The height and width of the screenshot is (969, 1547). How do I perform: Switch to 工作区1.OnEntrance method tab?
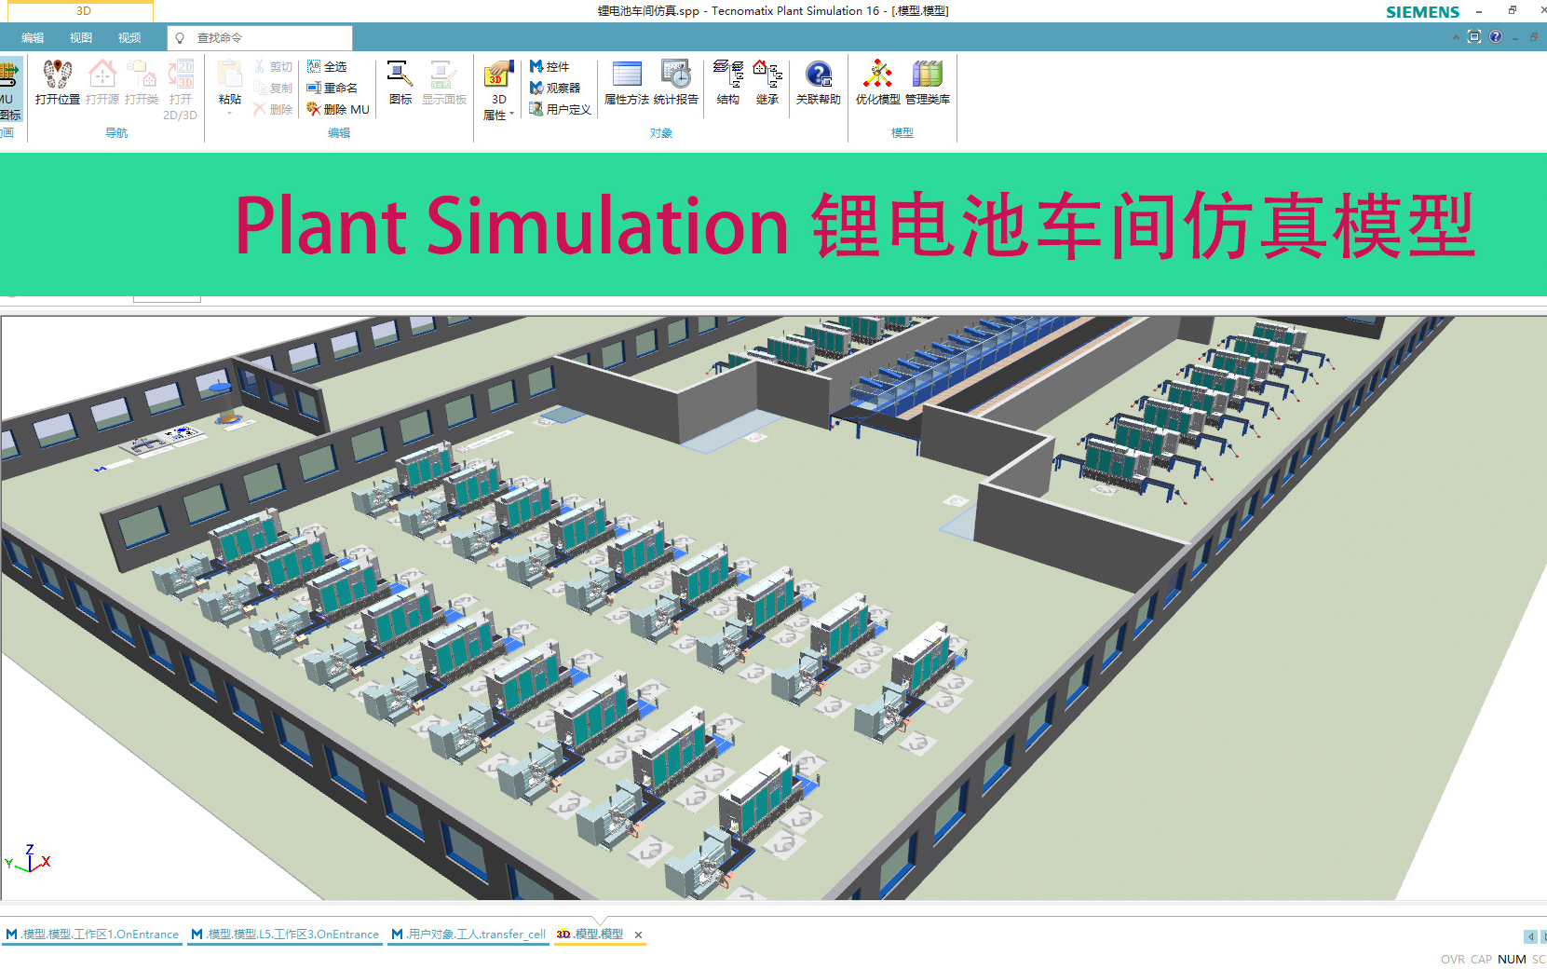click(92, 935)
